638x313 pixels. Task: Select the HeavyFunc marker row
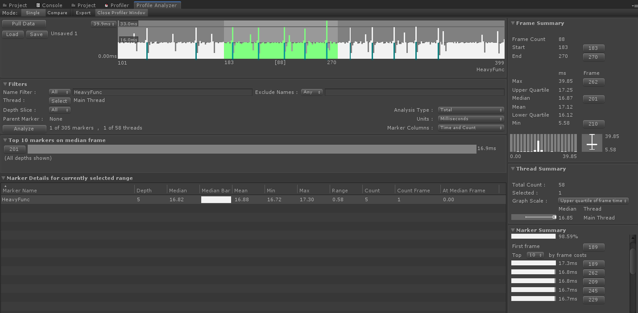[x=253, y=199]
